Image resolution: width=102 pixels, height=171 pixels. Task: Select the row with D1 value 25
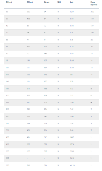(x=51, y=12)
